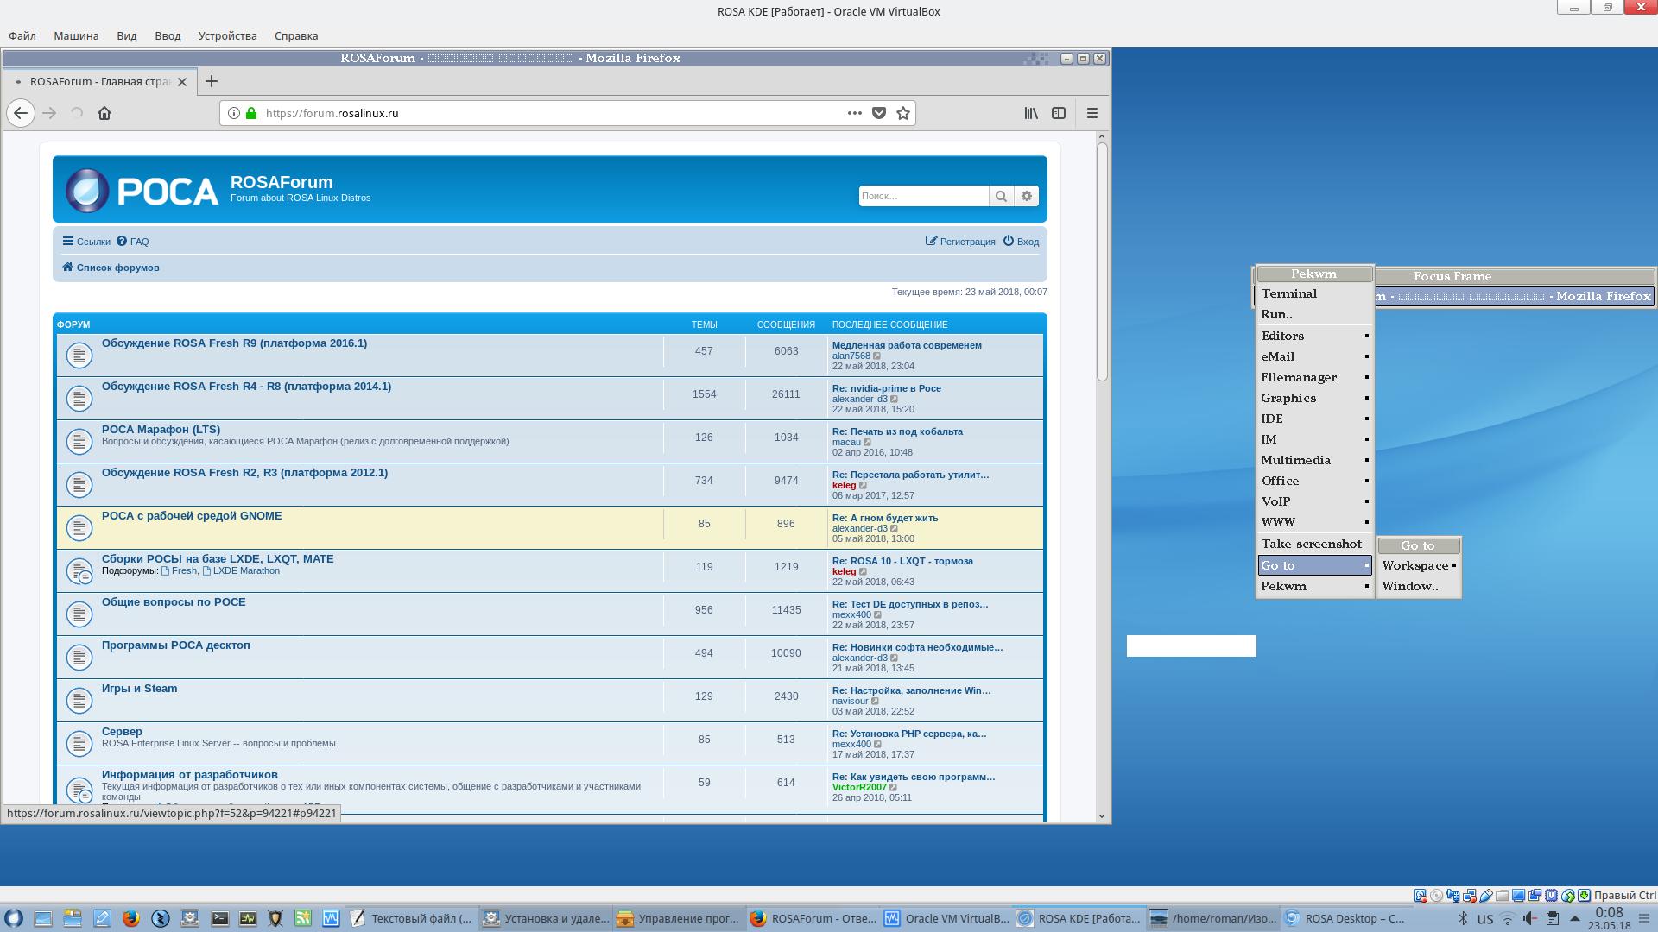This screenshot has width=1658, height=932.
Task: Open the Library icon in toolbar
Action: click(x=1031, y=113)
